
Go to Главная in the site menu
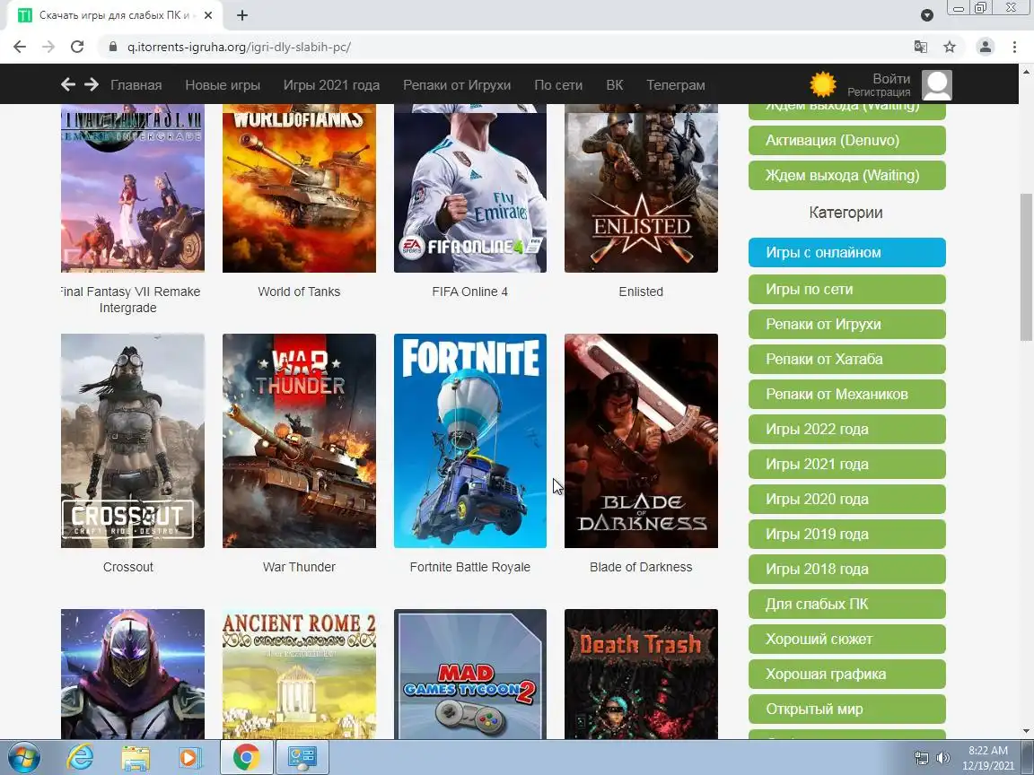point(136,85)
